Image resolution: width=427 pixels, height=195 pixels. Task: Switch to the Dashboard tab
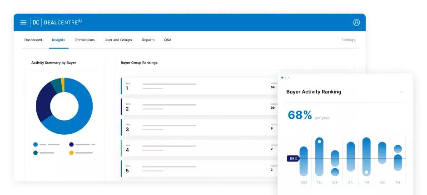click(33, 40)
